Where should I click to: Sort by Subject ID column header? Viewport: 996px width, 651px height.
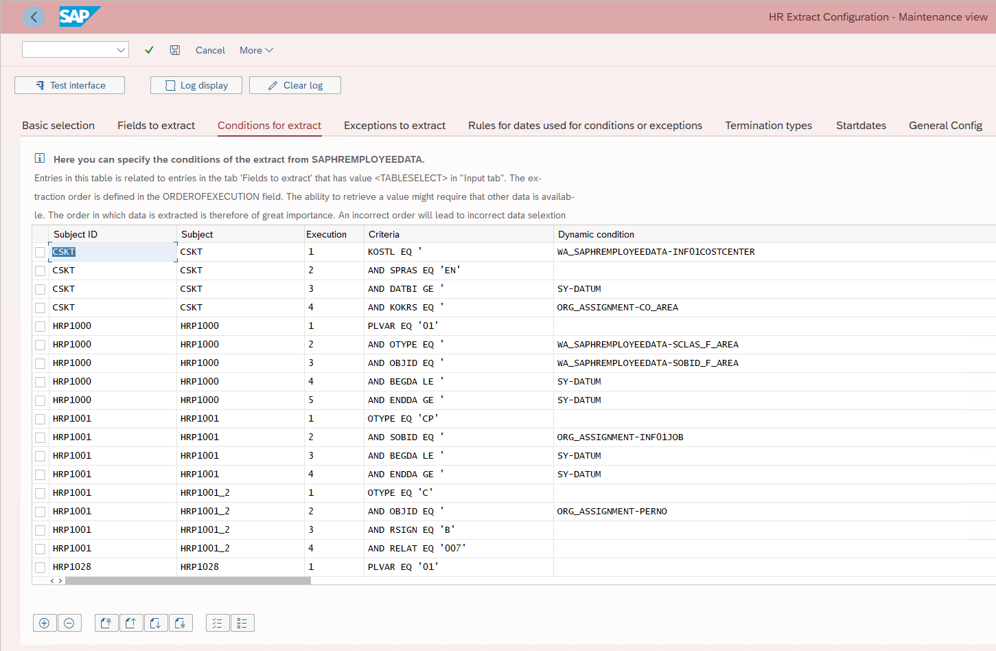pyautogui.click(x=113, y=234)
